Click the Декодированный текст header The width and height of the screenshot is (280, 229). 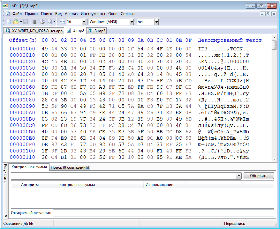230,40
